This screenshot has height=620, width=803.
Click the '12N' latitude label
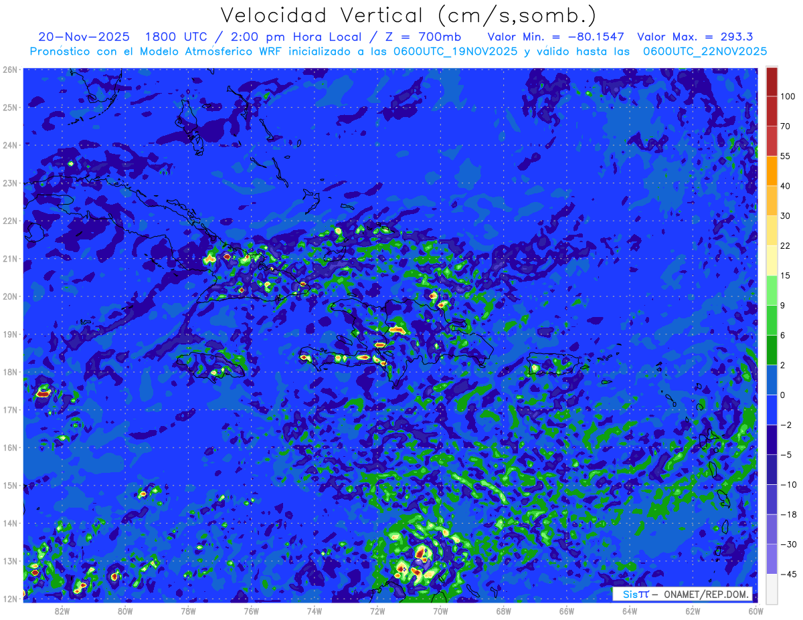(x=9, y=599)
